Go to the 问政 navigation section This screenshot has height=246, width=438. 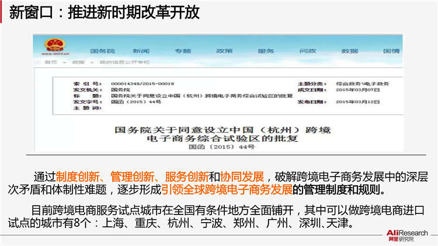coord(308,51)
